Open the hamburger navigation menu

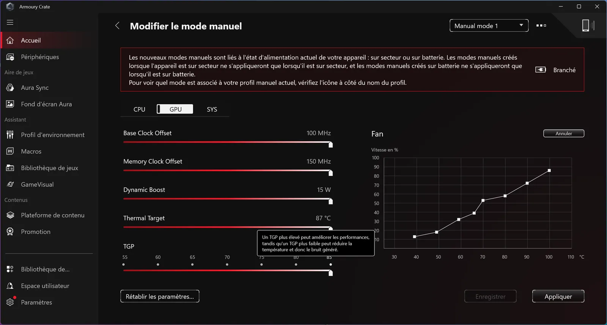click(x=10, y=22)
